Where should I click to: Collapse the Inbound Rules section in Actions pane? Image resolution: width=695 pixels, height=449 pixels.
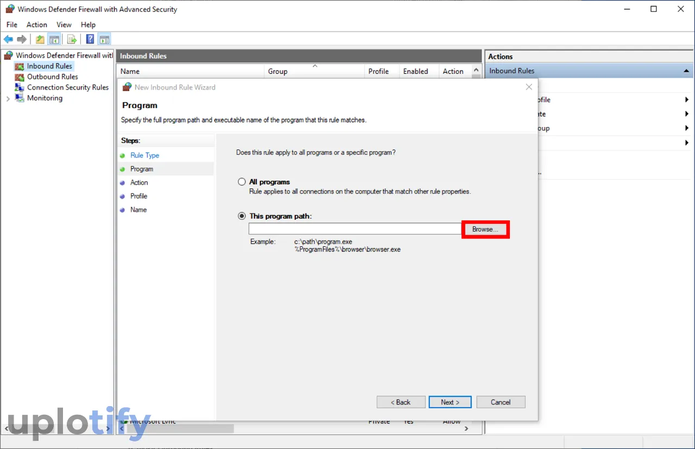coord(687,71)
